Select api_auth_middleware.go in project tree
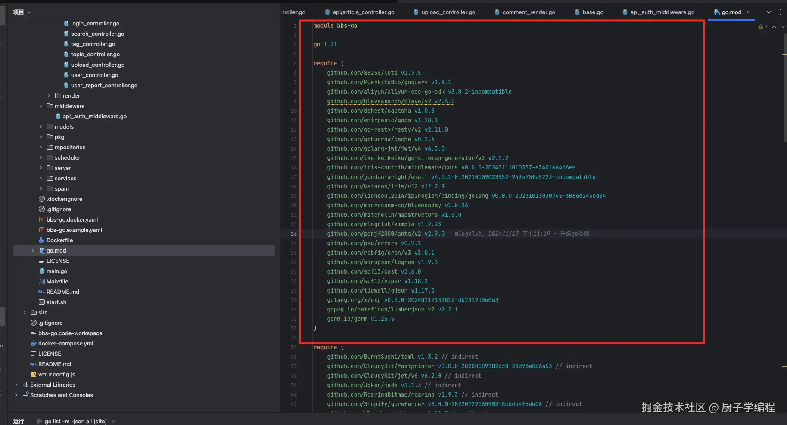This screenshot has height=425, width=787. (x=95, y=116)
